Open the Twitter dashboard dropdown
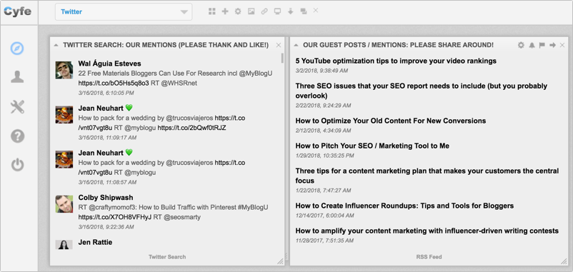 (124, 11)
